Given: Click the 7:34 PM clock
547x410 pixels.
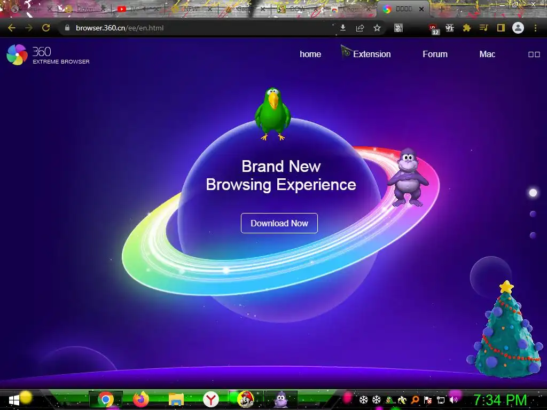Looking at the screenshot, I should (x=500, y=400).
